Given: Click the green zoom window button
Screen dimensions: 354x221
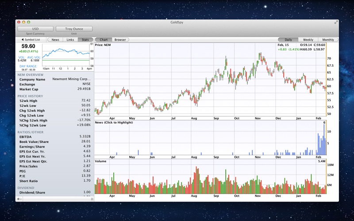Looking at the screenshot, I should point(29,22).
